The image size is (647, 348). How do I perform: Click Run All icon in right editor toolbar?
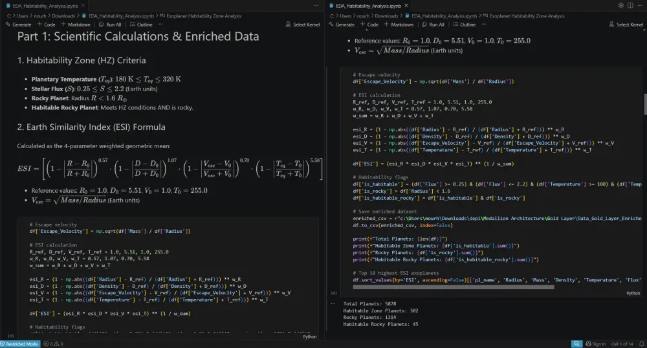tap(424, 25)
